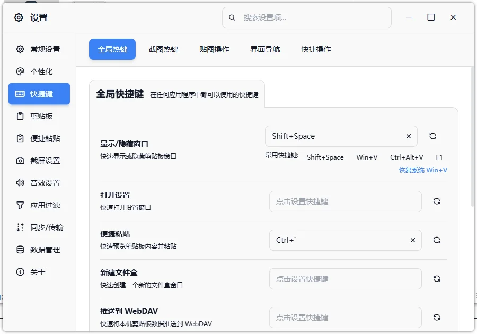
Task: Reset 便捷粘贴 shortcut
Action: coord(437,240)
